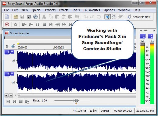Select waveform channel 1 button

(x=7, y=52)
